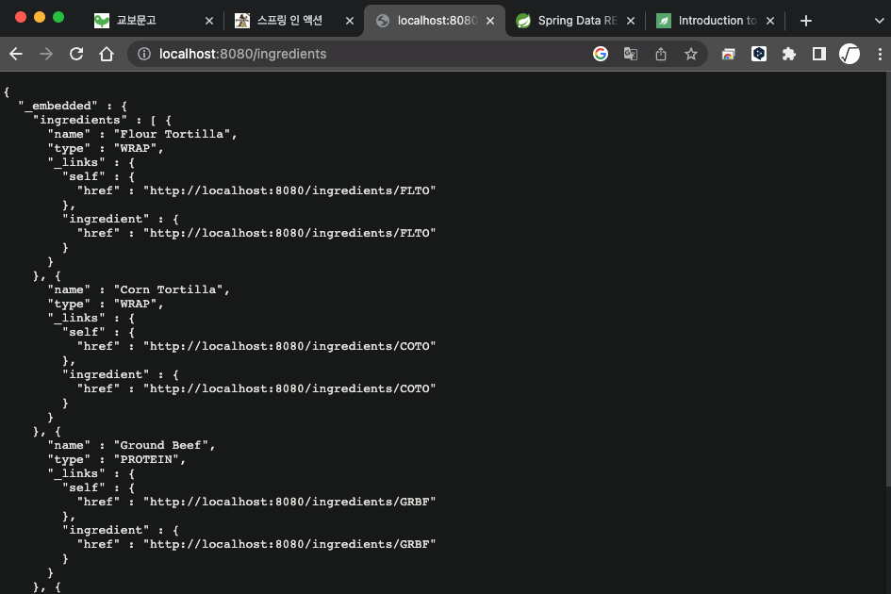Close the Introduction to tab
This screenshot has width=891, height=594.
(770, 21)
